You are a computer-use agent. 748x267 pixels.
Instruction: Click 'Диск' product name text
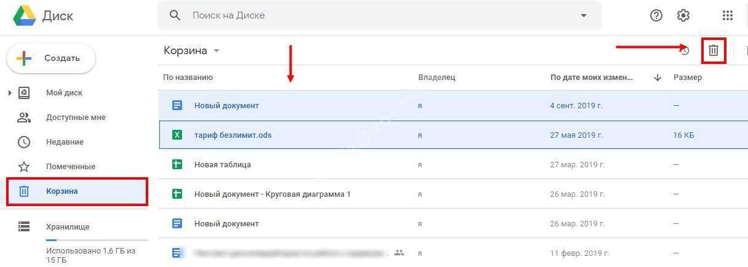[58, 16]
